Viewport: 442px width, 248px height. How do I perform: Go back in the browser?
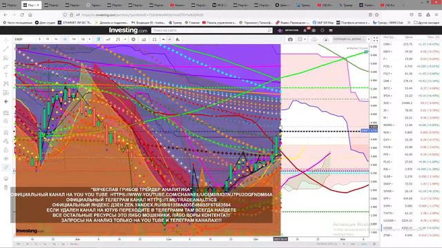tap(6, 14)
